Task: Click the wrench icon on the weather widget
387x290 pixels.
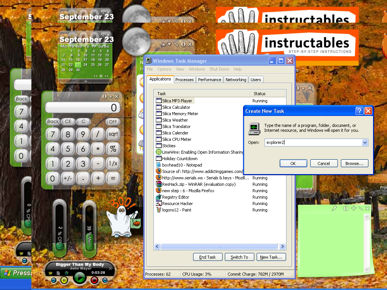Action: tap(176, 44)
